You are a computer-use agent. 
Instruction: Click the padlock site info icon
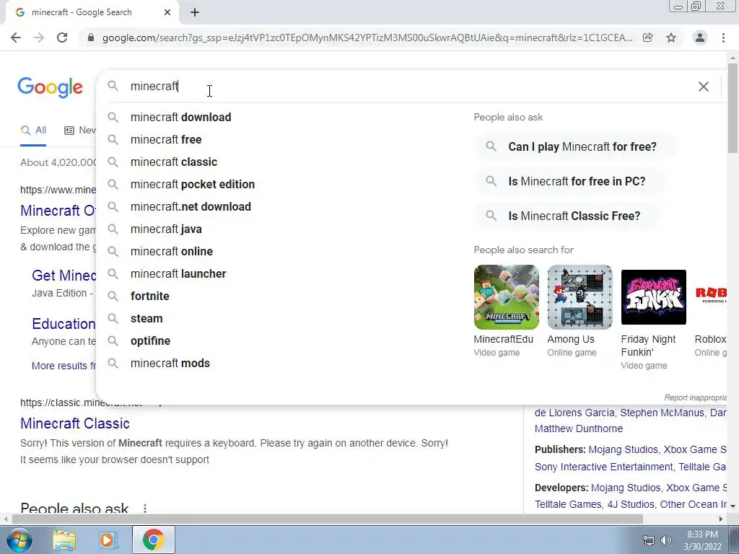click(x=91, y=38)
